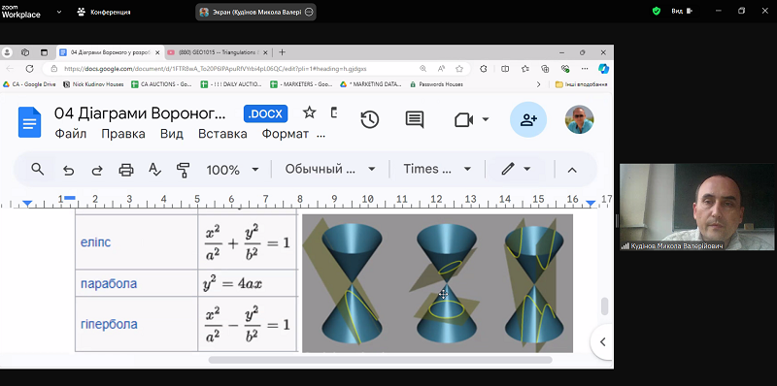Select the paint format roller tool

[x=184, y=170]
